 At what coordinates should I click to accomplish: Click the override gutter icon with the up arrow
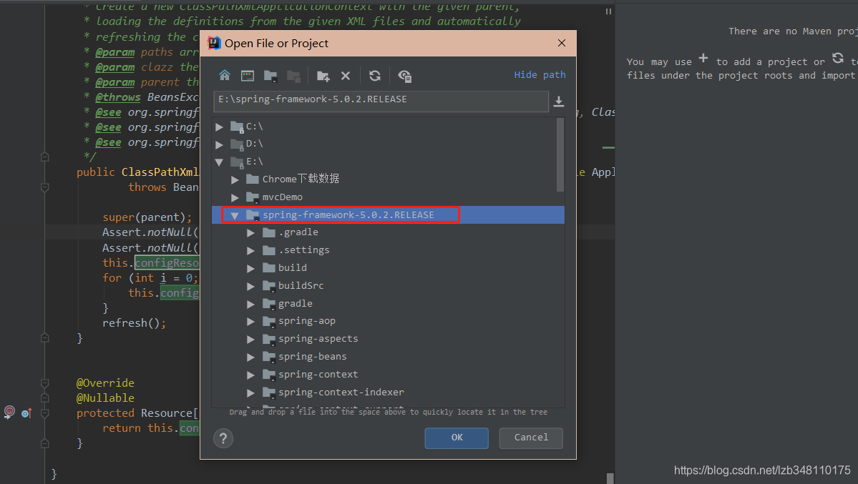click(26, 413)
